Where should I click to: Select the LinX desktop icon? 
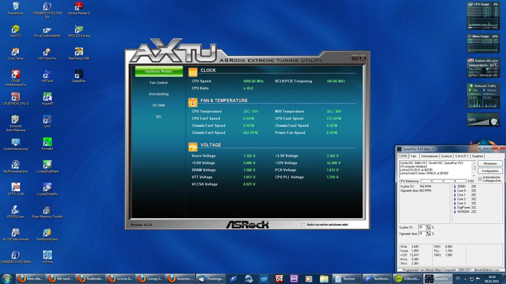tap(47, 121)
